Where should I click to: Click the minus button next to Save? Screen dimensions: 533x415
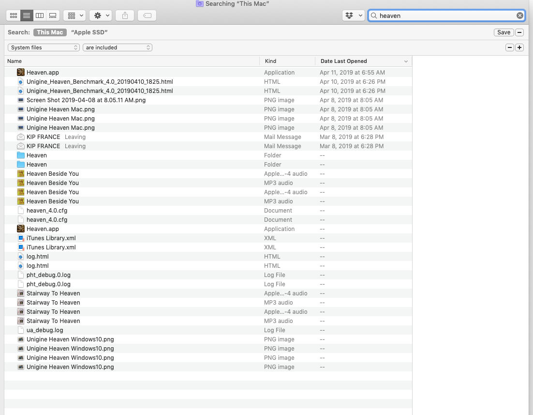pyautogui.click(x=519, y=32)
